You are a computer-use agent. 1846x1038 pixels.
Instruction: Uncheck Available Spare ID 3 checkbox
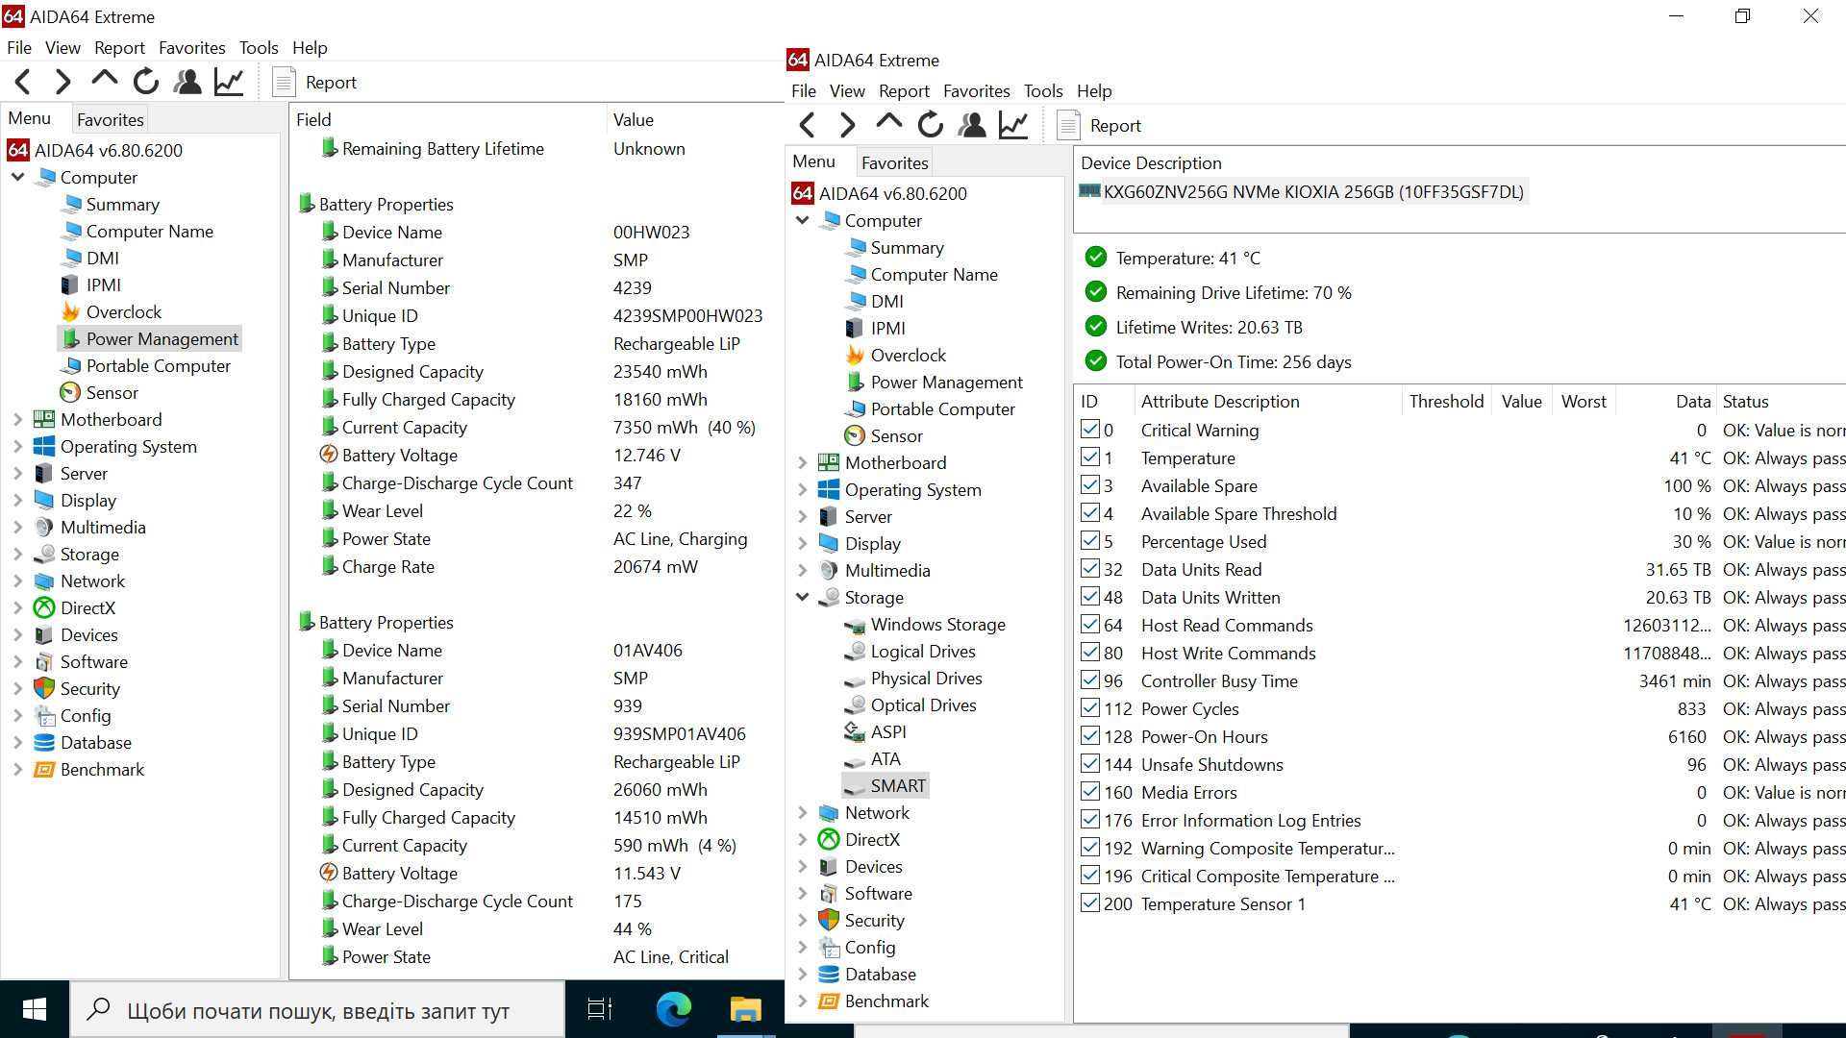[1090, 485]
